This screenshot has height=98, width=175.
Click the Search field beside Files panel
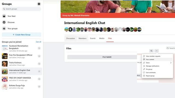(170, 48)
